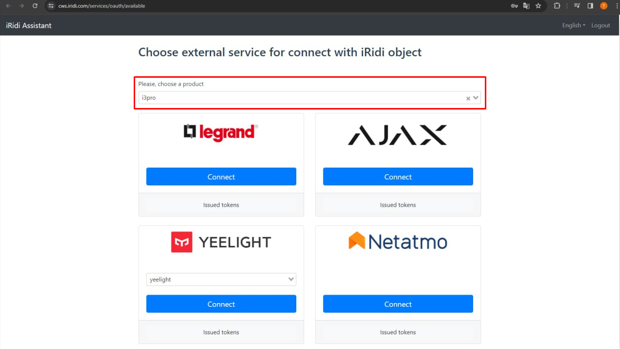This screenshot has width=620, height=349.
Task: Open the Google Translate page icon
Action: pyautogui.click(x=526, y=6)
